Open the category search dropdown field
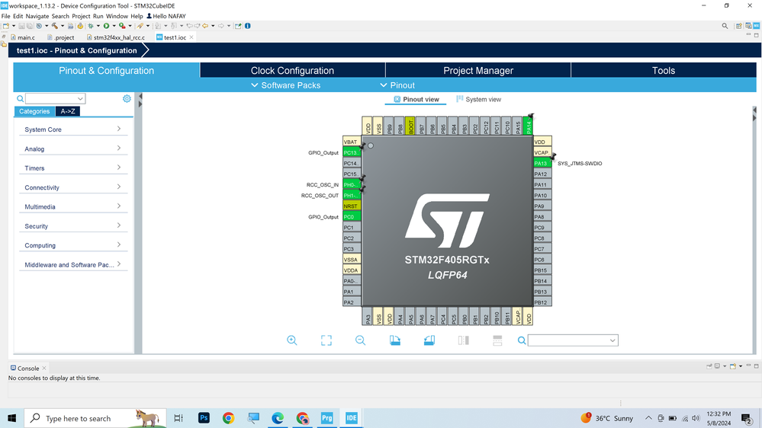 [55, 98]
